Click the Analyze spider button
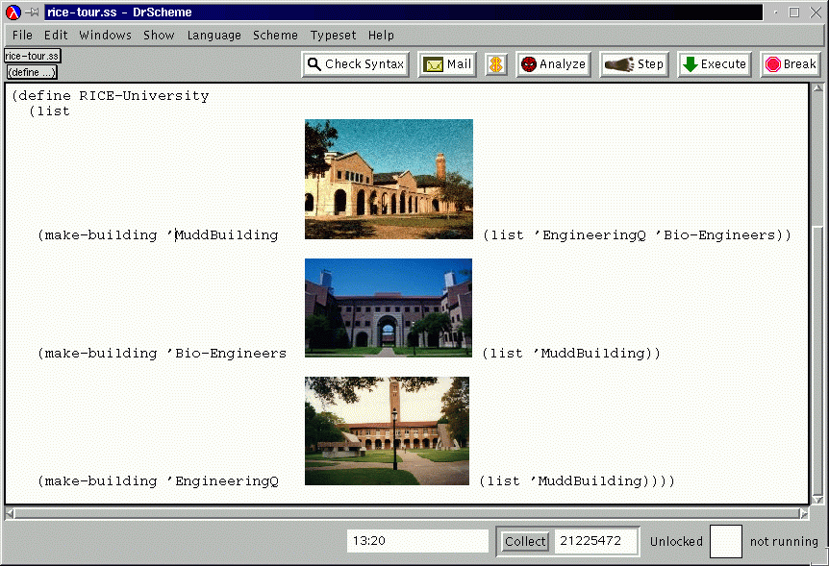 (553, 64)
